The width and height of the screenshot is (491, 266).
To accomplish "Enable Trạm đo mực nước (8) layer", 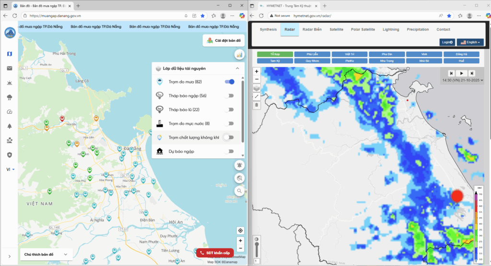I will click(x=230, y=123).
